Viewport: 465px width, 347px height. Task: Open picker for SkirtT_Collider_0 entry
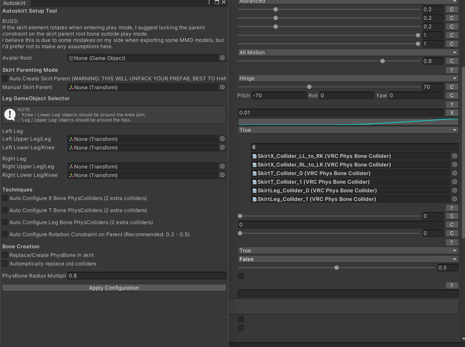455,173
